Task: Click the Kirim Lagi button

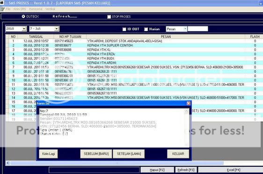Action: tap(49, 154)
